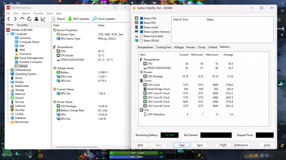Screen dimensions: 286x160
Task: Open the Software tree item
Action: point(20,106)
